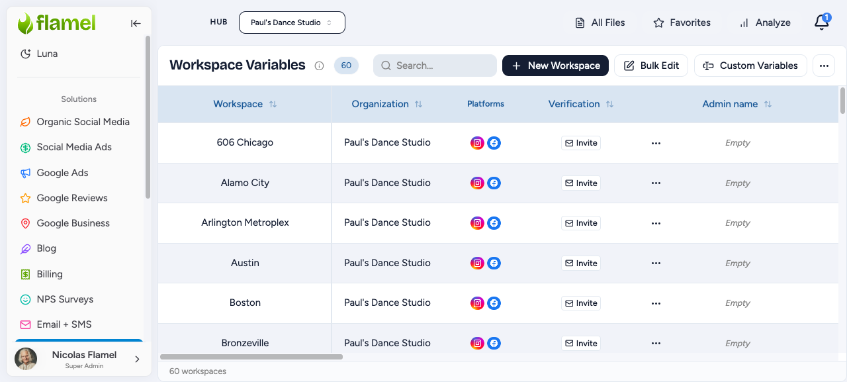Click the sidebar scrollbar
This screenshot has width=847, height=382.
[x=148, y=117]
